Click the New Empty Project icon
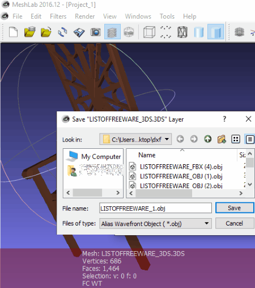This screenshot has height=288, width=255. [13, 32]
